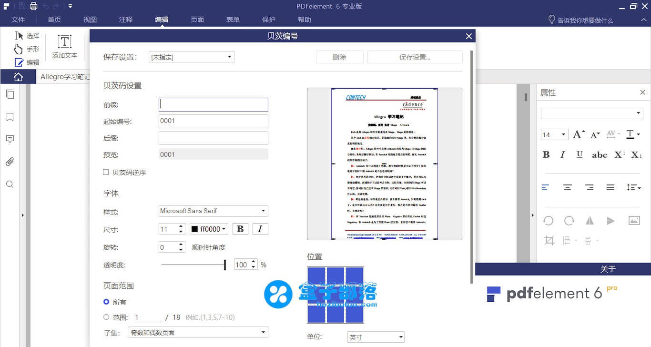Open the 文件 menu
The image size is (651, 347).
pos(18,20)
